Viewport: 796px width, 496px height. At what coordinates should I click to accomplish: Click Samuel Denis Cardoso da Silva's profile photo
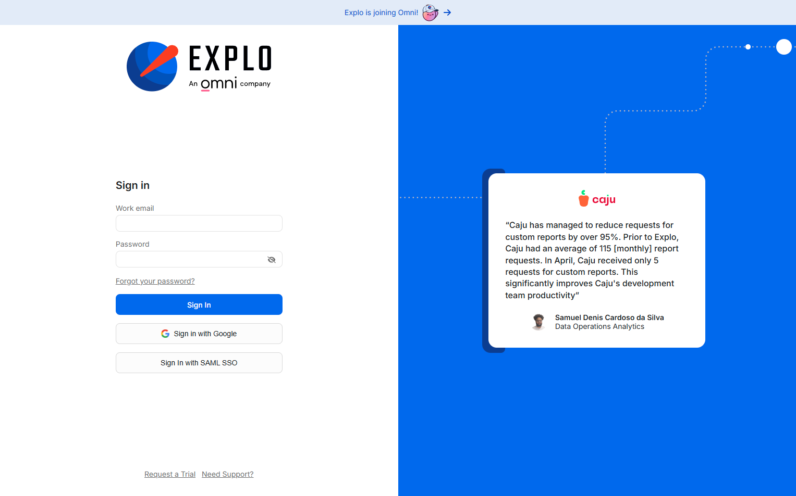point(538,322)
